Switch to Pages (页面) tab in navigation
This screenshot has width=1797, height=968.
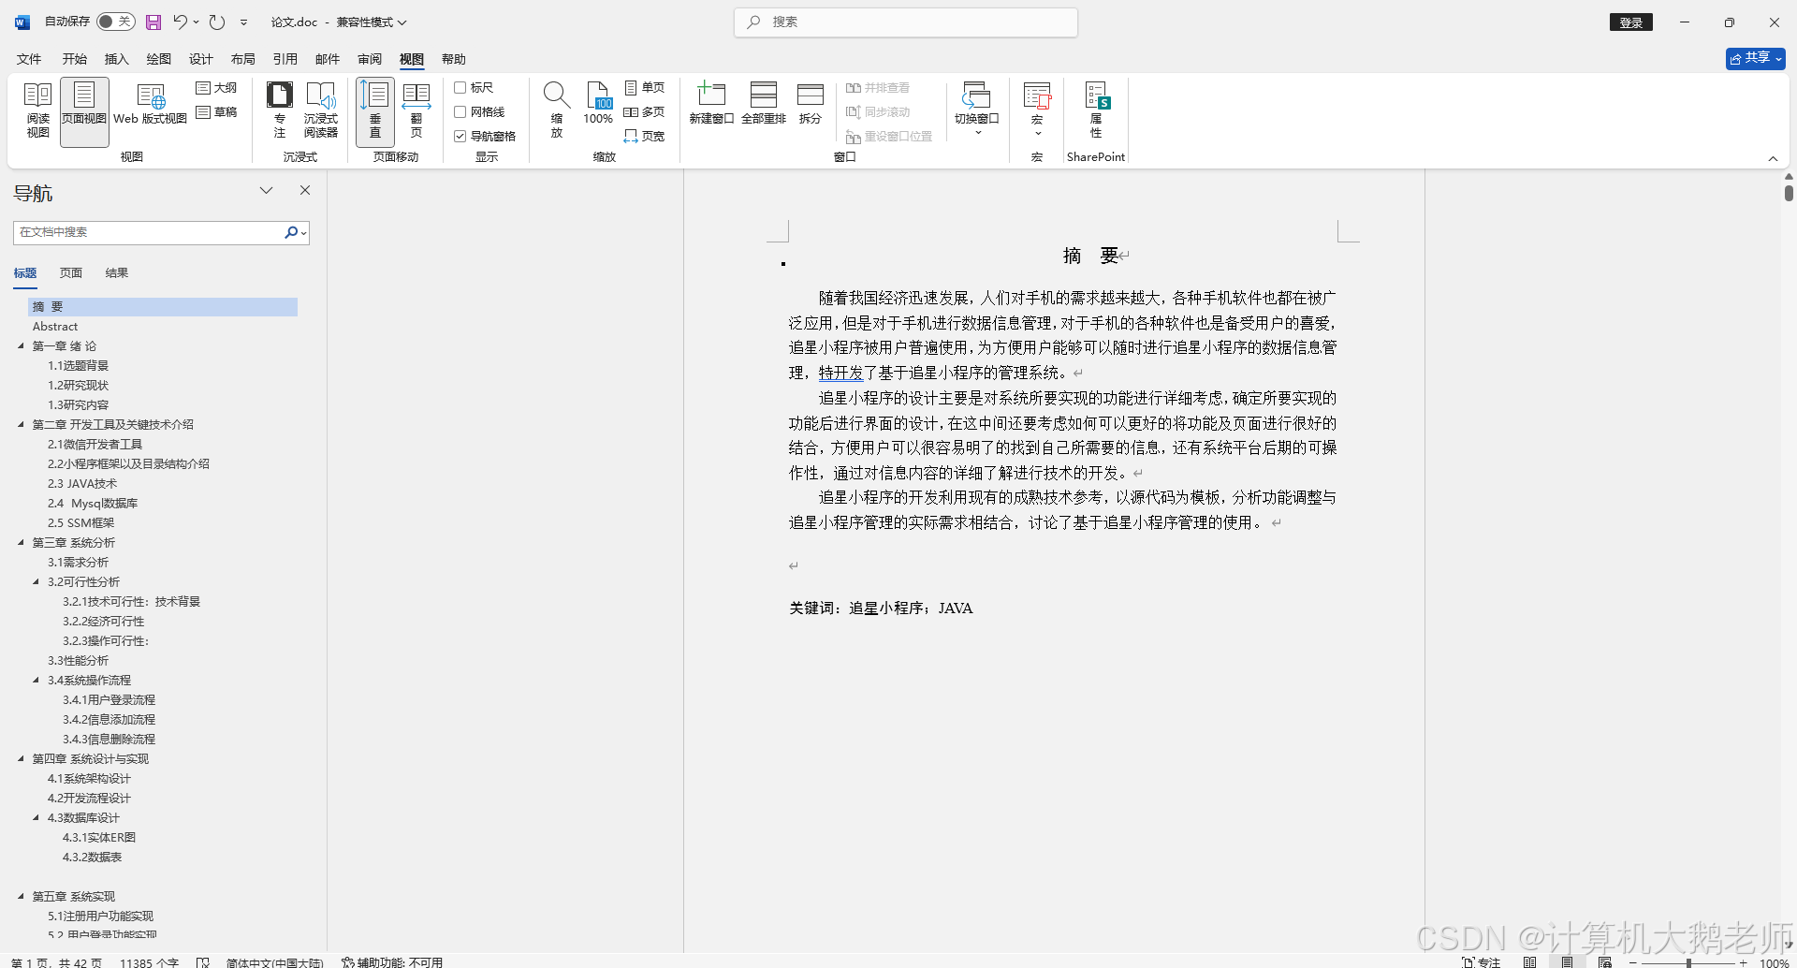[x=71, y=273]
